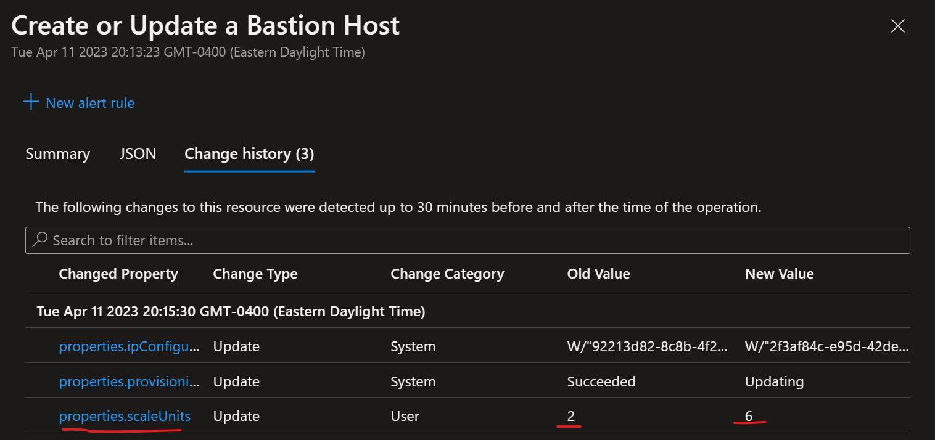Click Update type in ipConfigu row
The image size is (935, 440).
click(236, 346)
